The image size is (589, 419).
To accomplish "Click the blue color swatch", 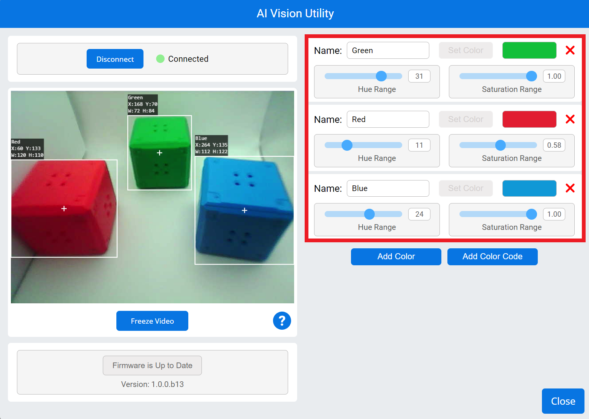I will 529,188.
